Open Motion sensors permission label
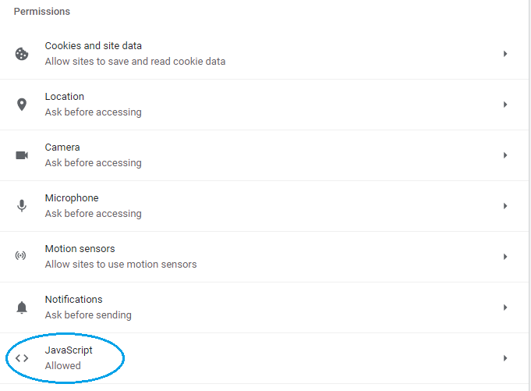The height and width of the screenshot is (391, 531). [x=80, y=249]
